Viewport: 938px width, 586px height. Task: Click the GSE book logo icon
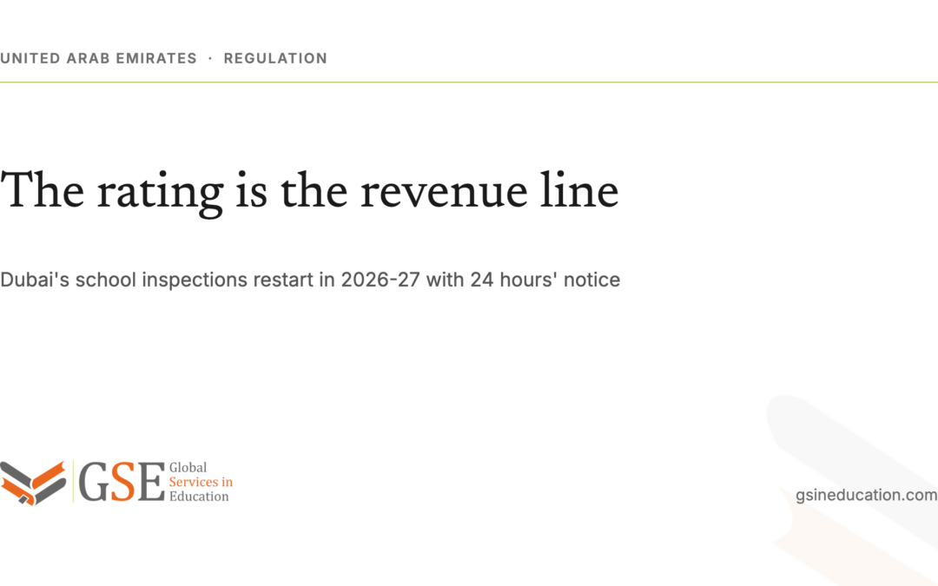pos(33,483)
